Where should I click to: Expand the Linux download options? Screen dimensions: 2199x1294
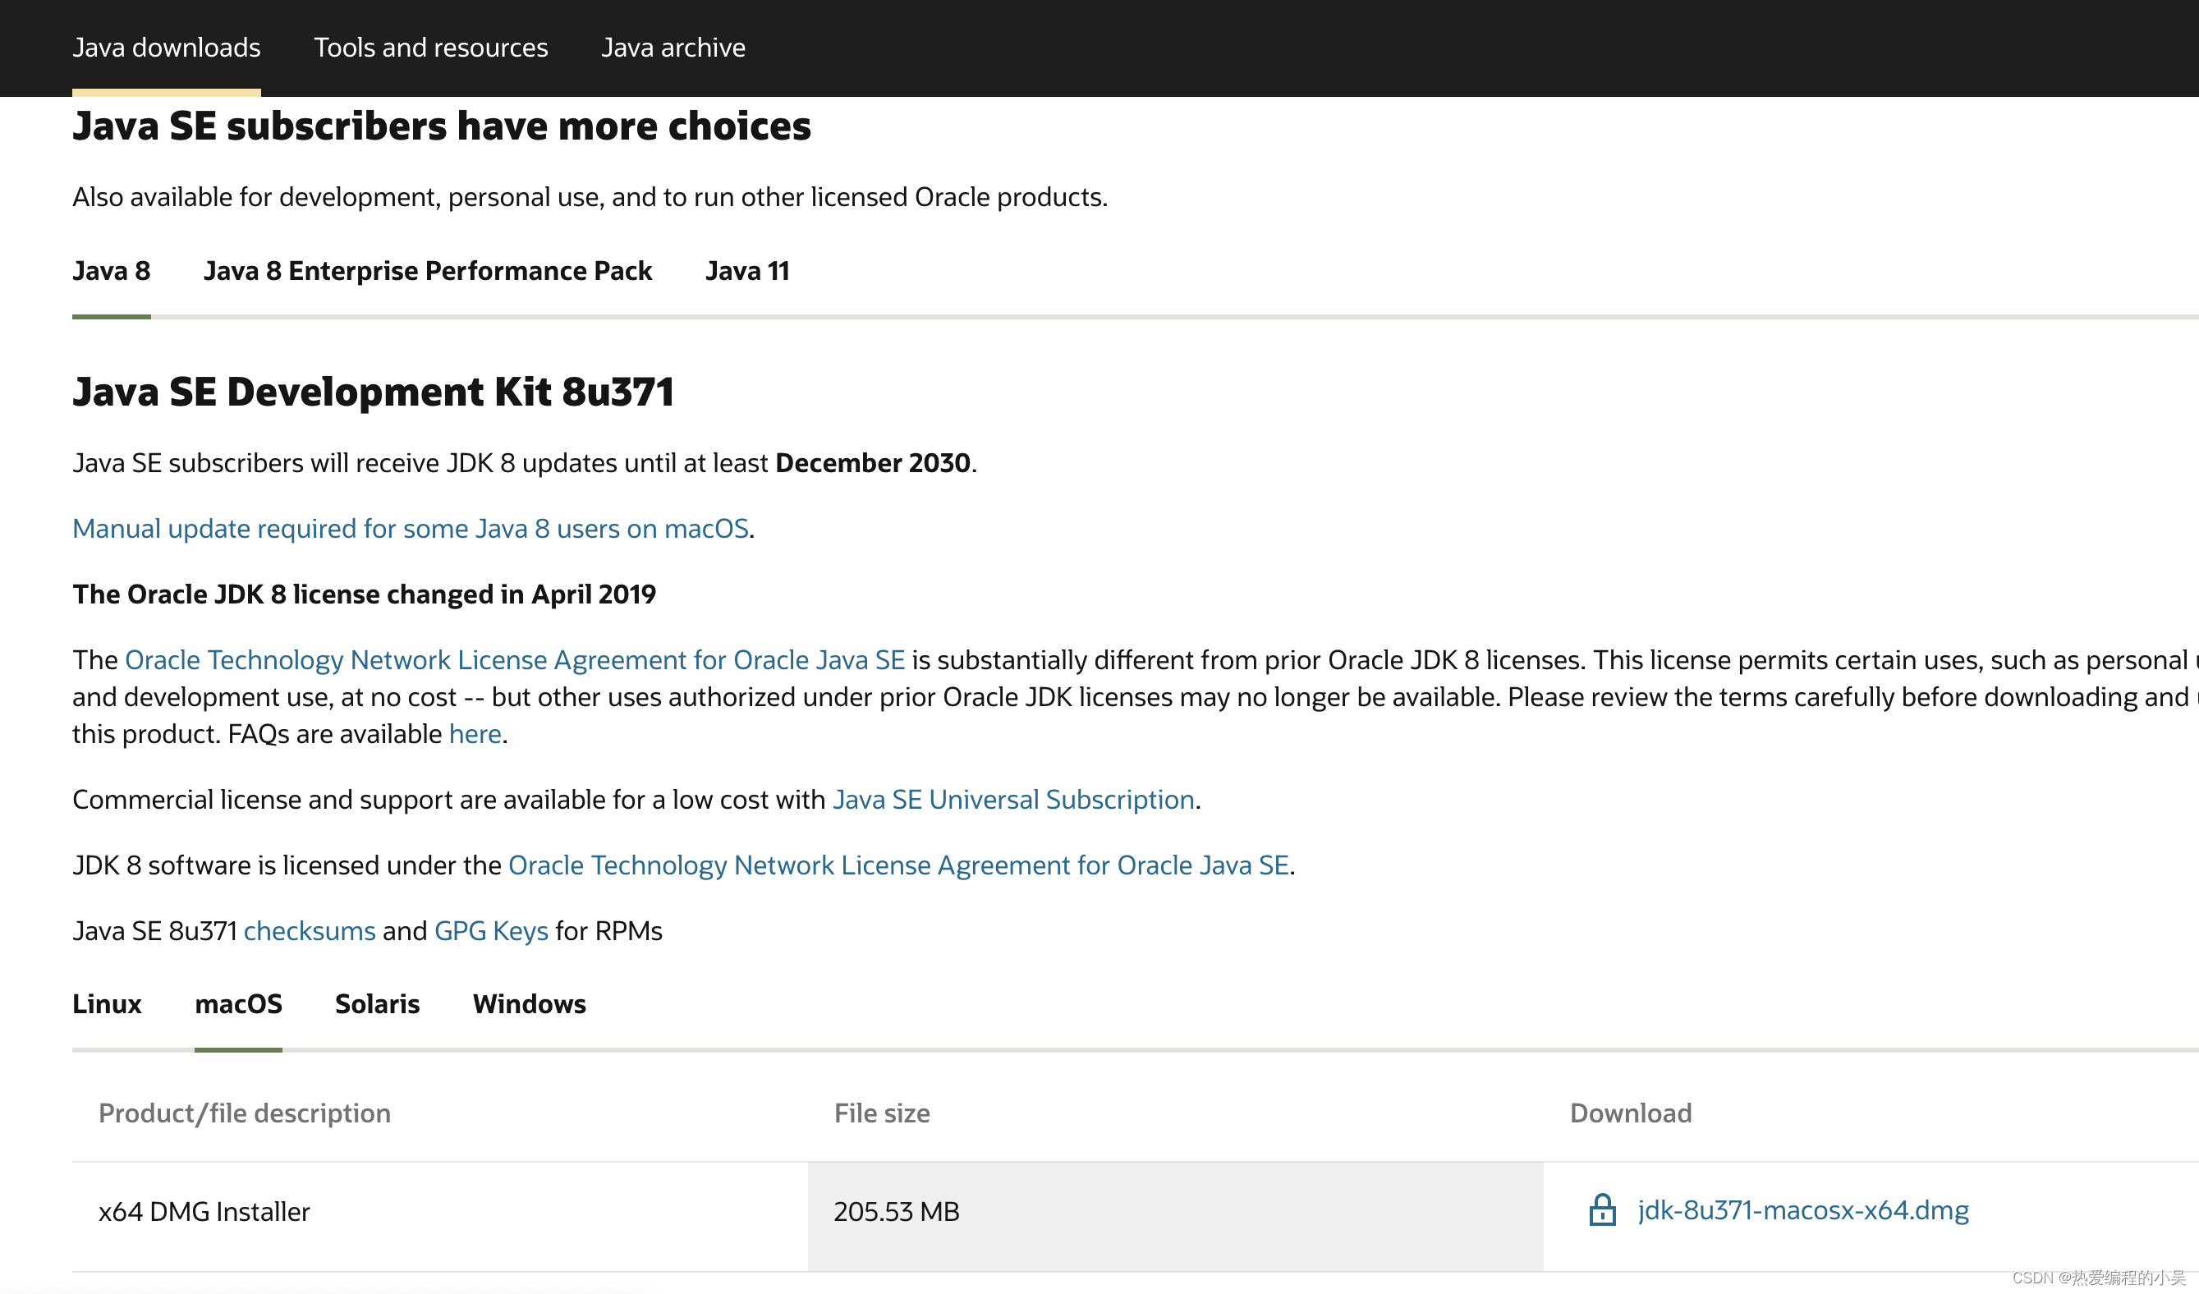(106, 1004)
